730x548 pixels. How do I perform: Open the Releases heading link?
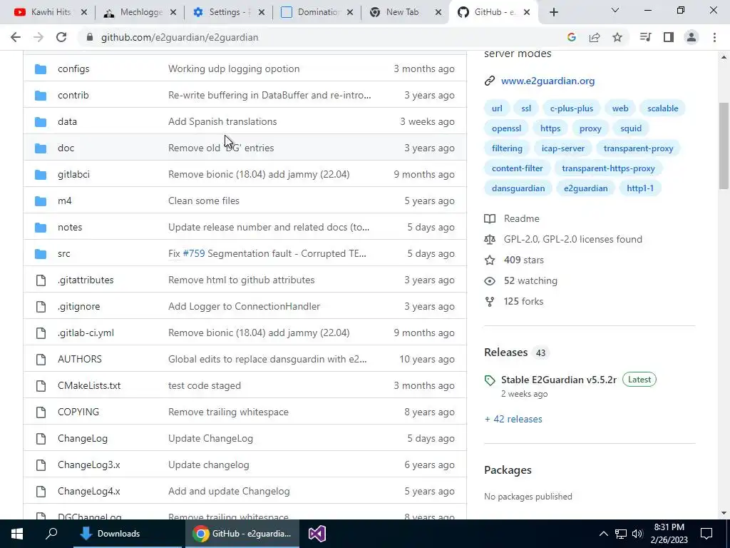[505, 352]
